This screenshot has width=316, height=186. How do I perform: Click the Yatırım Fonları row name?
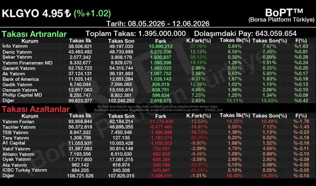tap(18, 122)
